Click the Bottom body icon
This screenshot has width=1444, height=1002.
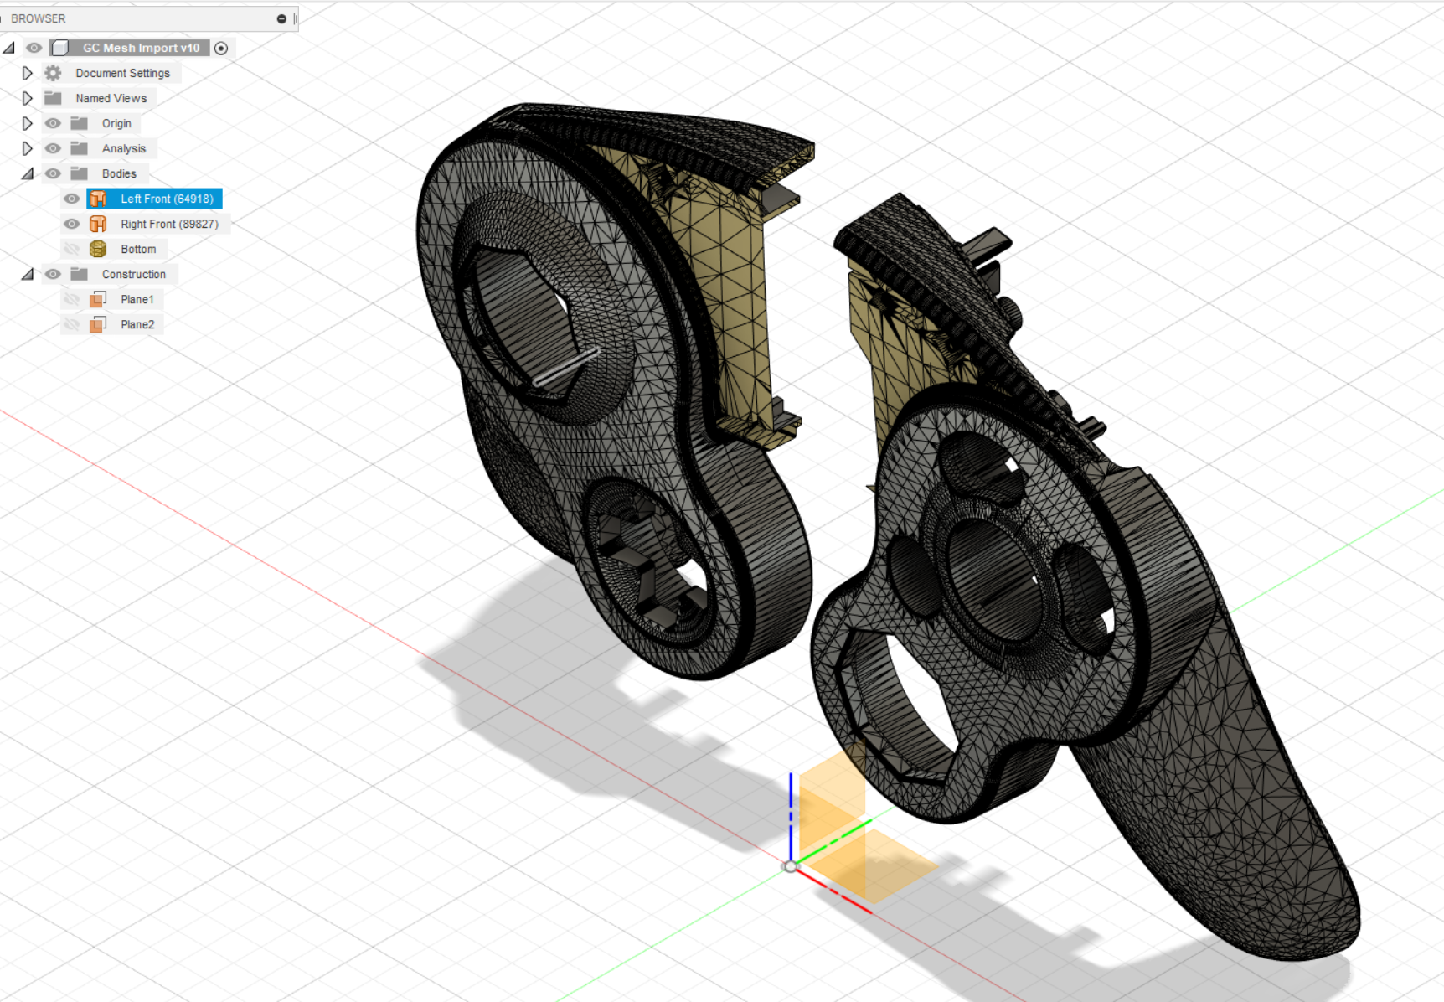[x=98, y=249]
